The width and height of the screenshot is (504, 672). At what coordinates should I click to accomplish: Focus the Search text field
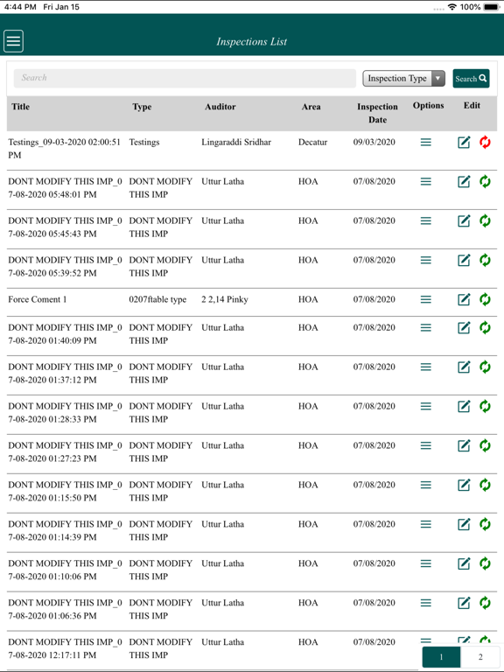185,79
